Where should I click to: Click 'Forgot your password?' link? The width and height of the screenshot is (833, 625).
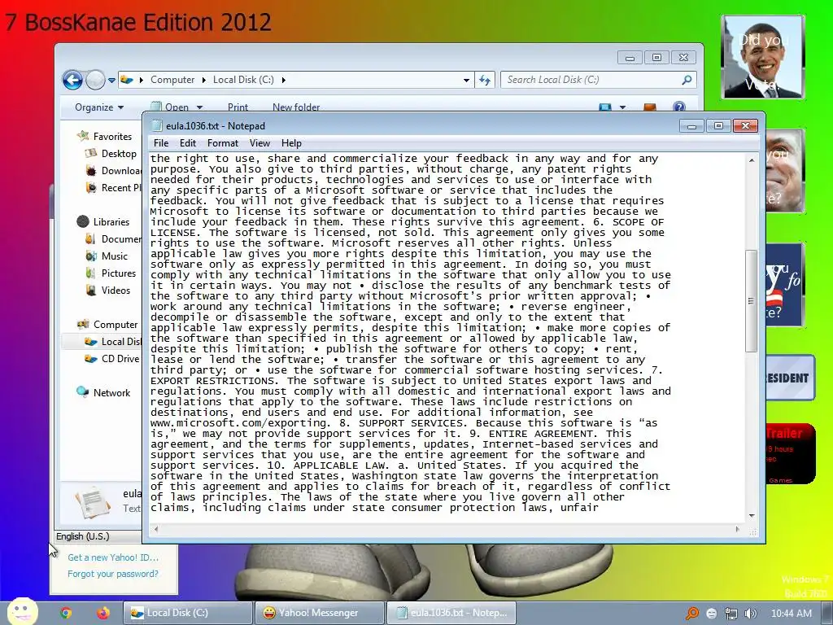pyautogui.click(x=112, y=574)
